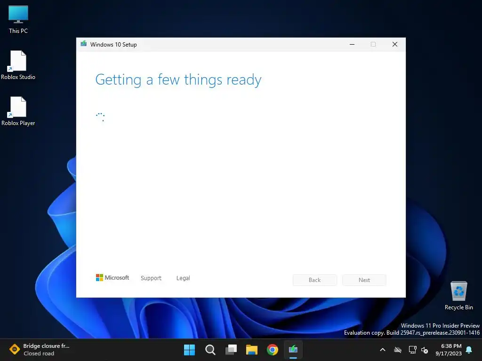Open the clock showing 6:38 PM
482x361 pixels.
tap(449, 350)
